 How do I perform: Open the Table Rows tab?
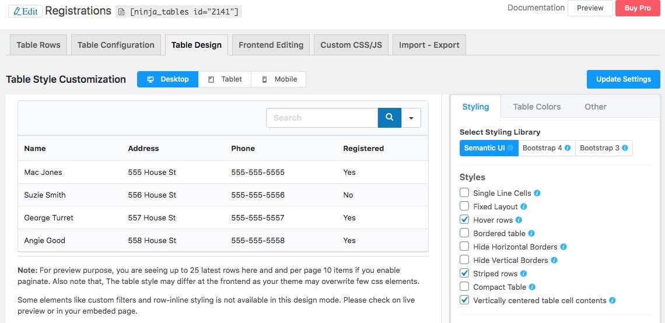click(x=38, y=45)
